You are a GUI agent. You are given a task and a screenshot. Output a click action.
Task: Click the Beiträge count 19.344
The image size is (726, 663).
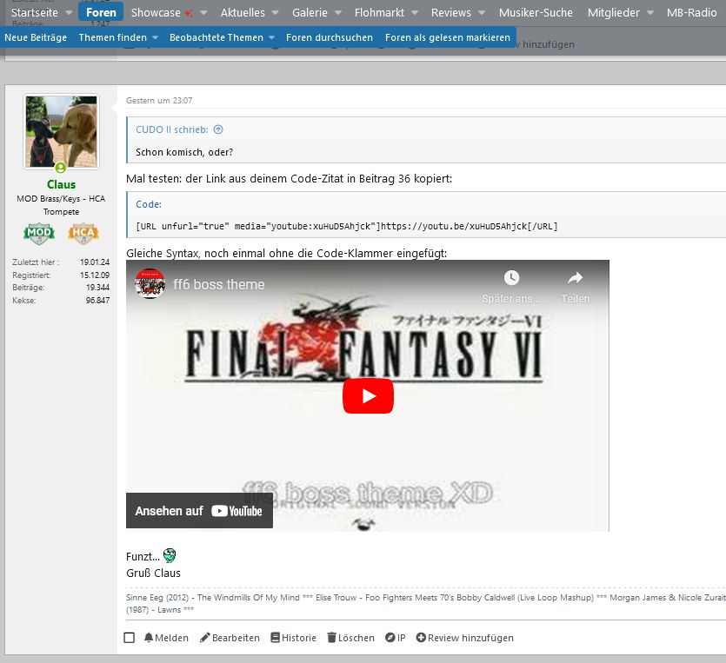coord(97,288)
